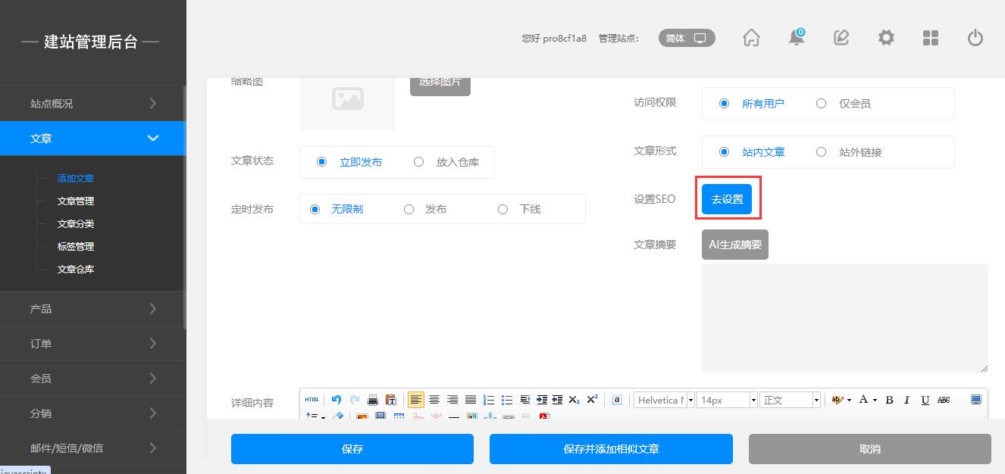Click the 去设置 SEO button

[x=727, y=199]
